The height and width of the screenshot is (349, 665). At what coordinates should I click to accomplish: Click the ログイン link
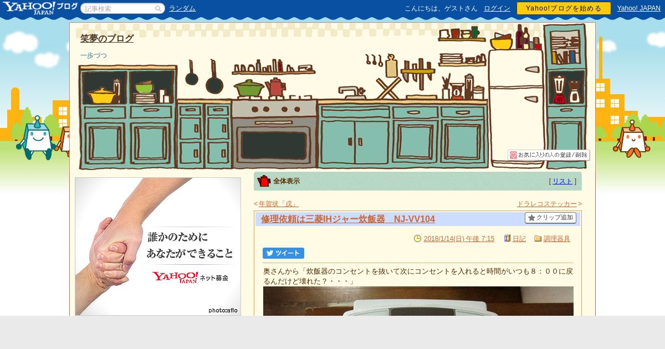click(497, 8)
